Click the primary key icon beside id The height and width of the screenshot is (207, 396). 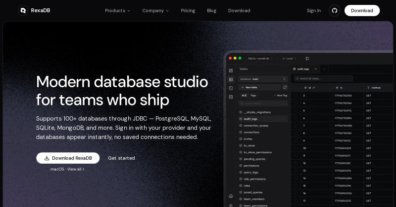(x=314, y=88)
